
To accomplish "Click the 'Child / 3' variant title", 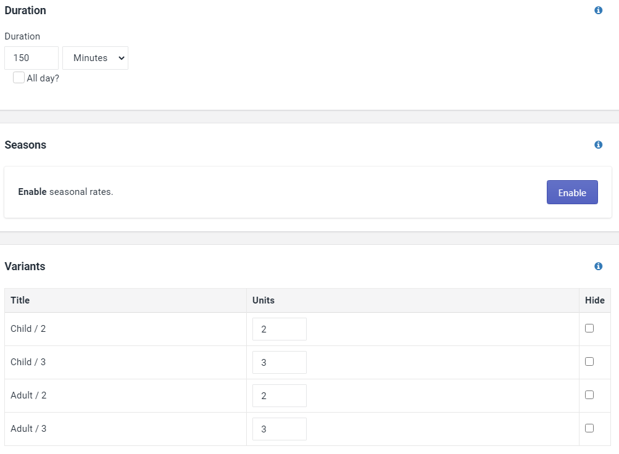I will 28,361.
